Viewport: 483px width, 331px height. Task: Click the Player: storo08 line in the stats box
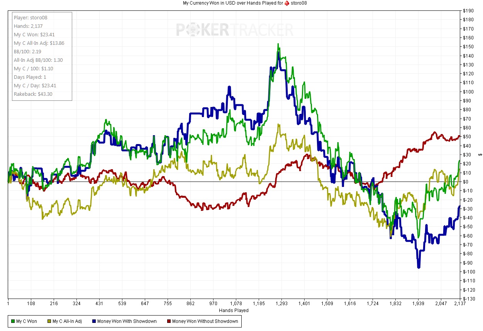pos(31,18)
